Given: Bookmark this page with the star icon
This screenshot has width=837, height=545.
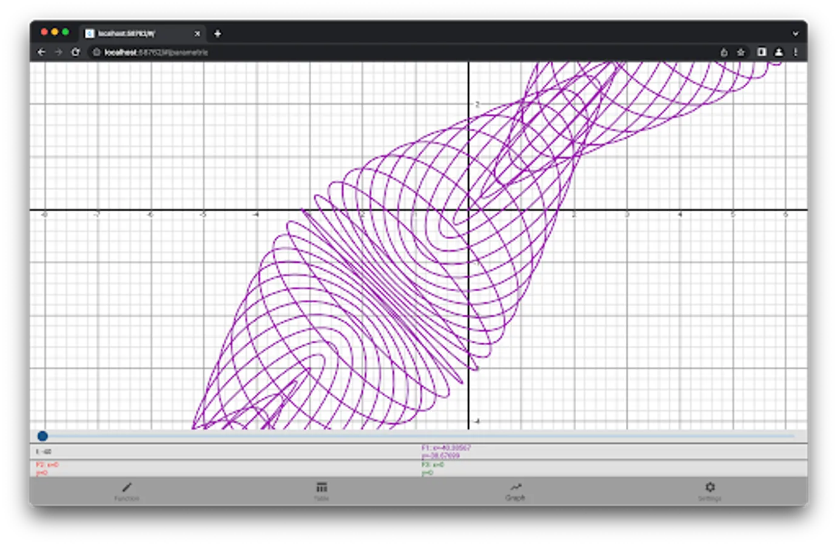Looking at the screenshot, I should [x=740, y=53].
